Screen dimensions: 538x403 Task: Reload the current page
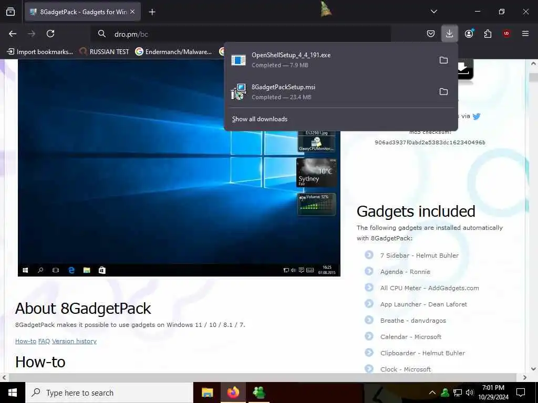tap(50, 34)
